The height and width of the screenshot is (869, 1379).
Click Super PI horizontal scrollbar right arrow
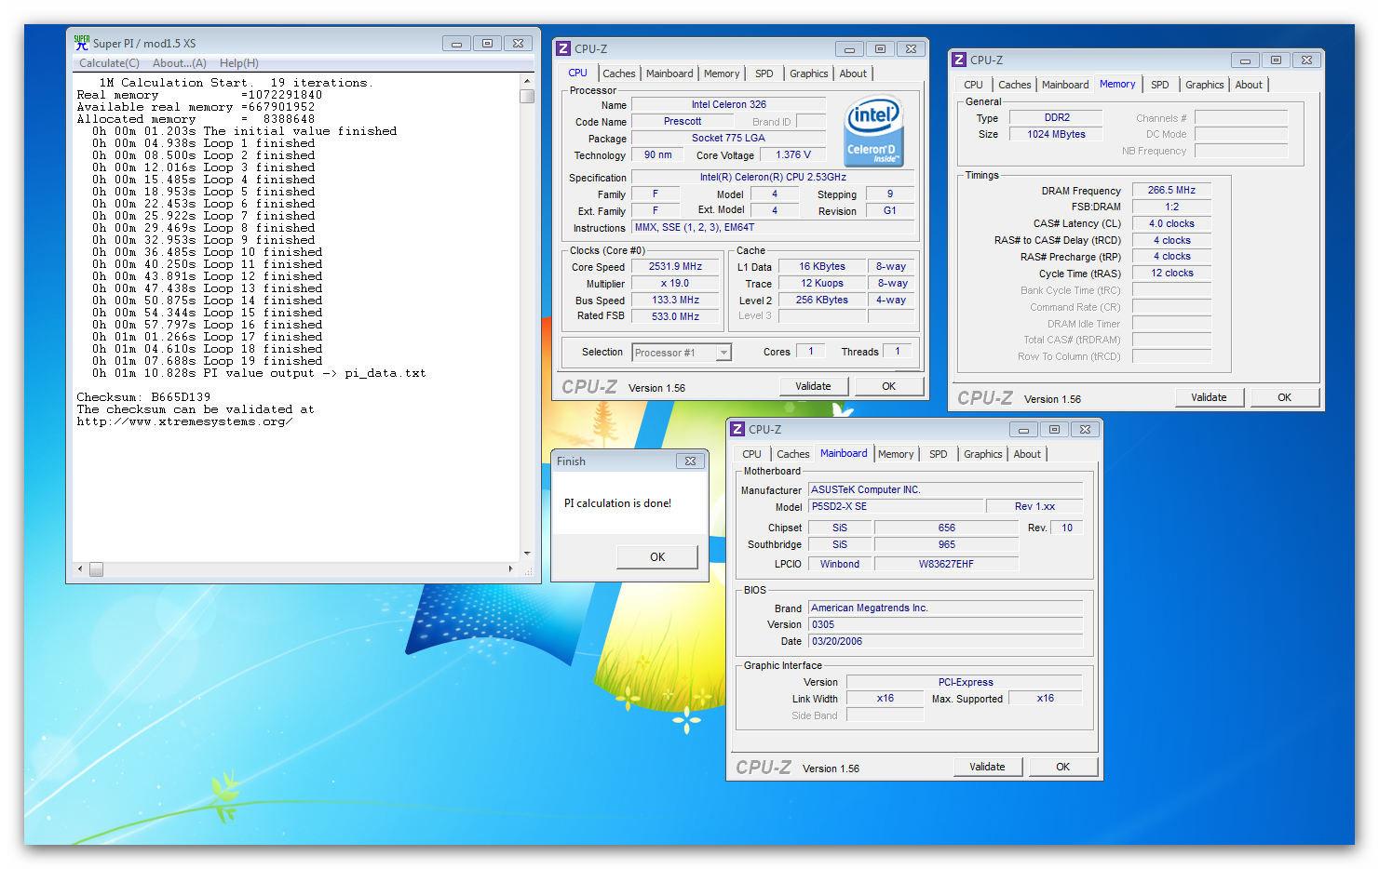pos(510,568)
